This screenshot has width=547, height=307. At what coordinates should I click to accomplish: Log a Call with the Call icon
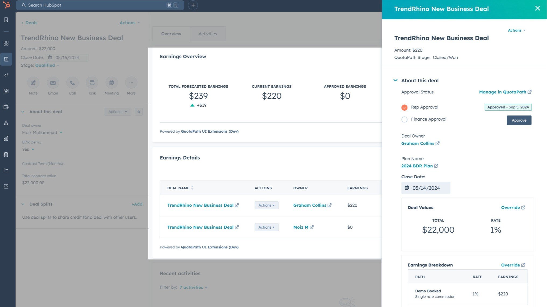click(x=72, y=83)
